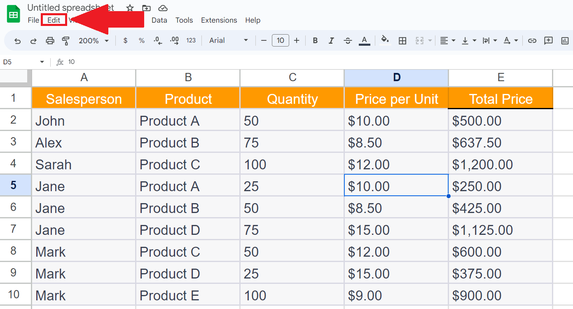Decrease decimal places
This screenshot has height=309, width=573.
(x=157, y=40)
